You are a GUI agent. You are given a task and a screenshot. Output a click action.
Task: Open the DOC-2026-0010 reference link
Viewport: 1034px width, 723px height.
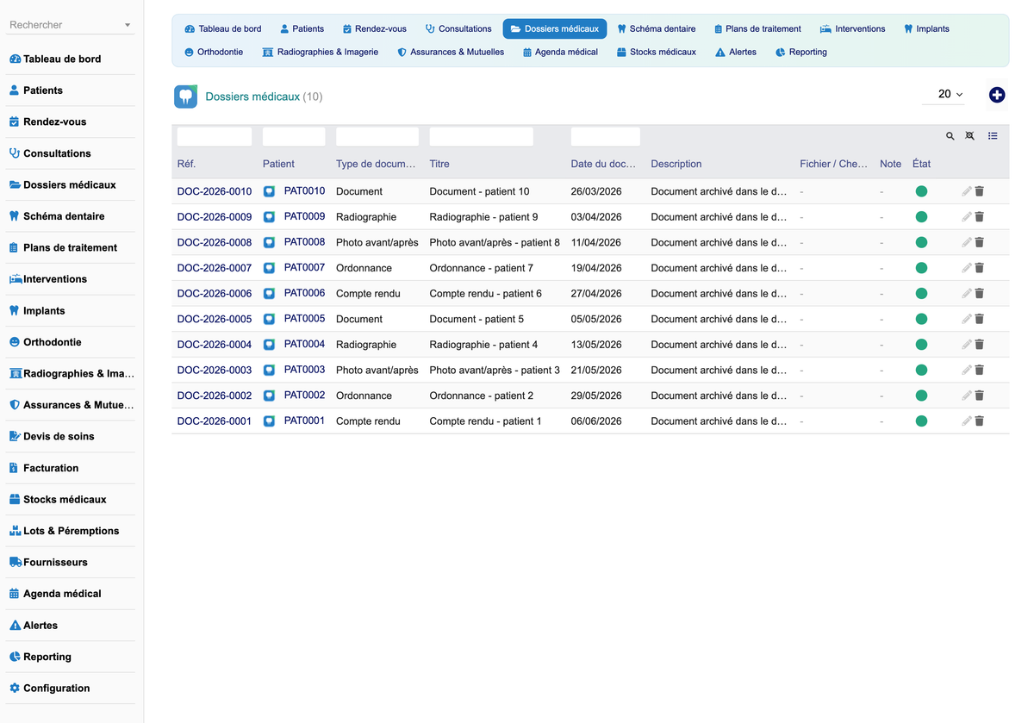pos(215,191)
